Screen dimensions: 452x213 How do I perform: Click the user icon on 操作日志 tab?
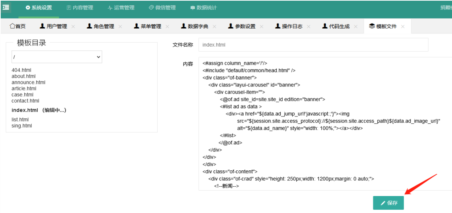pyautogui.click(x=278, y=26)
